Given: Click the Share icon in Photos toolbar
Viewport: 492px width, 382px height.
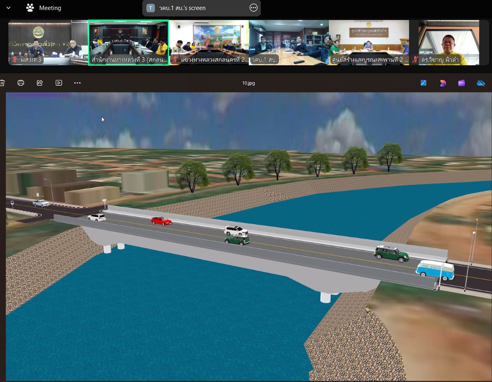Looking at the screenshot, I should [x=40, y=83].
